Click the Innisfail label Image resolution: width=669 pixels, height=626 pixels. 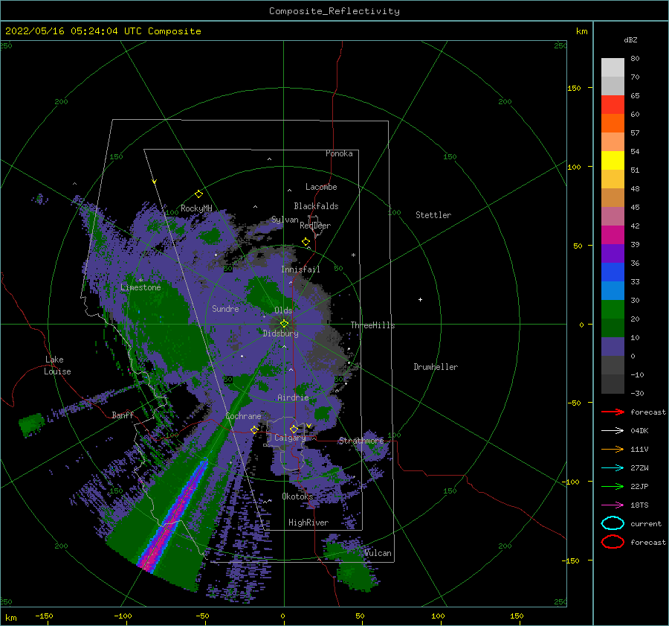point(300,269)
